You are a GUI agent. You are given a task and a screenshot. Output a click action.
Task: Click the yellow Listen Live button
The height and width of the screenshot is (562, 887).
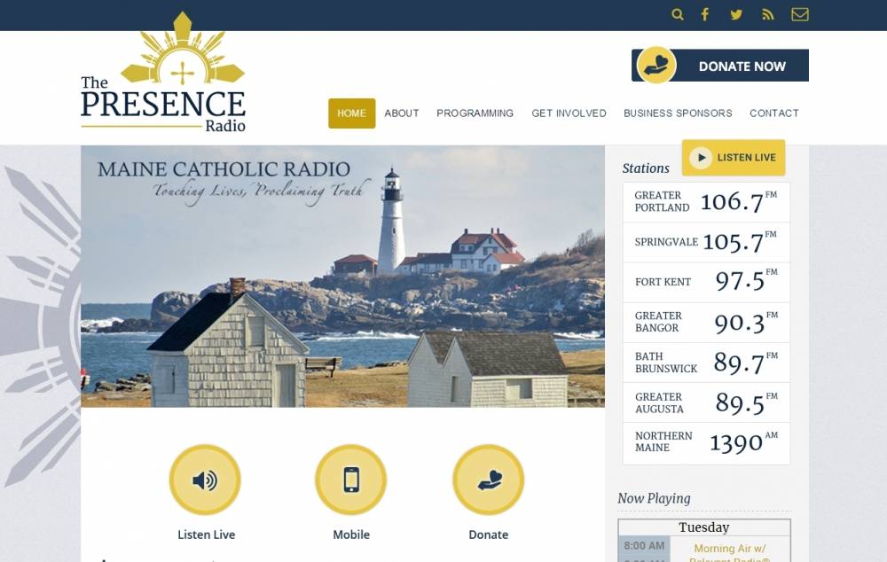[734, 158]
